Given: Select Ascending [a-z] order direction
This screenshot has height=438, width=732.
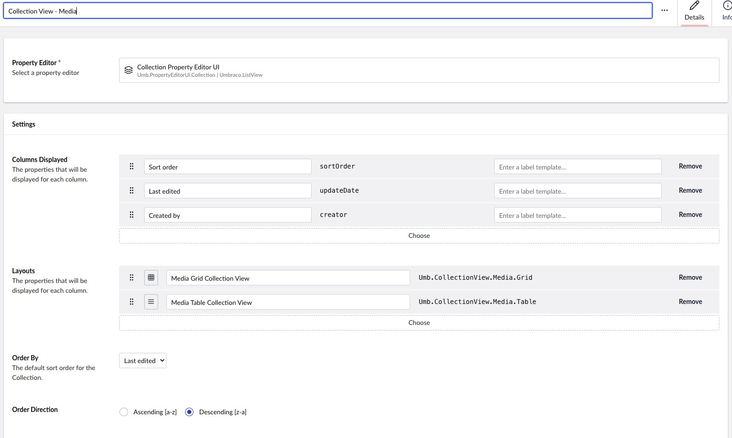Looking at the screenshot, I should [124, 412].
